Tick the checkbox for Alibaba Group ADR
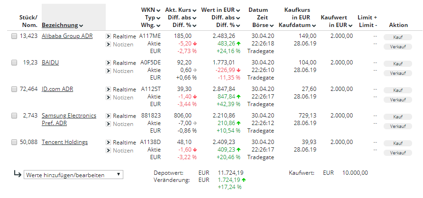Image resolution: width=423 pixels, height=198 pixels. coord(14,36)
